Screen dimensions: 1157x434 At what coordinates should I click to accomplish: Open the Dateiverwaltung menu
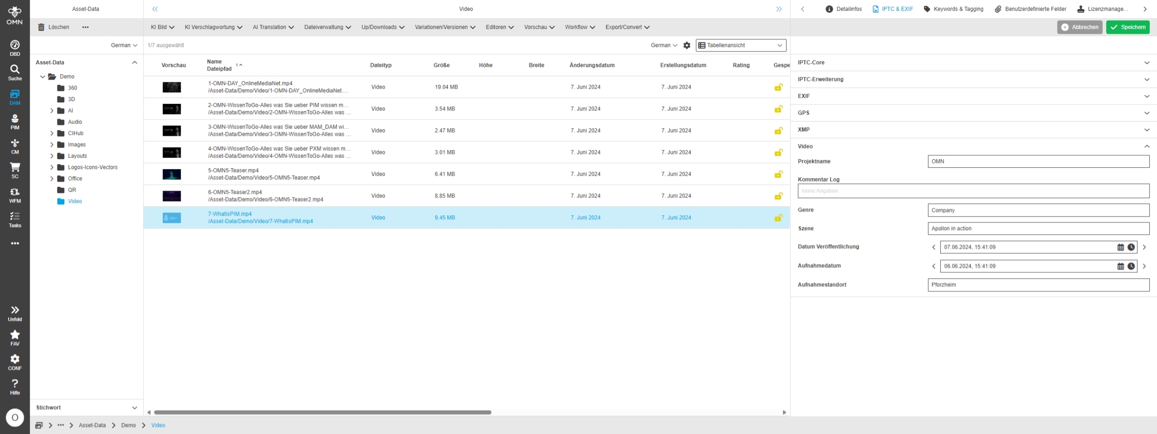327,27
